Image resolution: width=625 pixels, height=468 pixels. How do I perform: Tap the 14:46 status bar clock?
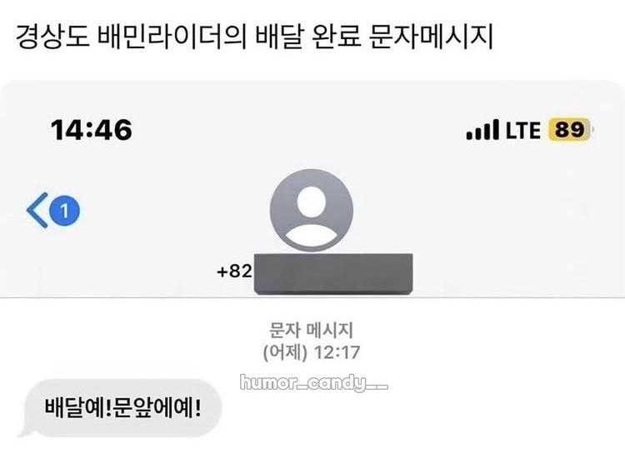coord(92,130)
